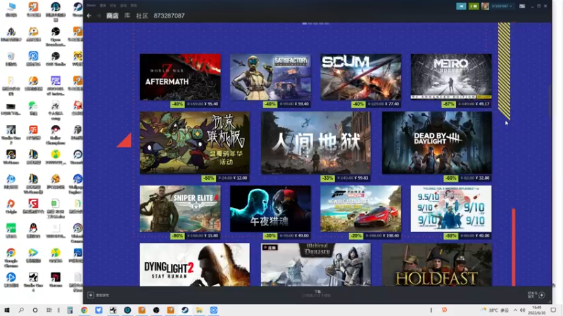Viewport: 563px width, 316px height.
Task: Expand the 873287087 account dropdown
Action: (502, 6)
